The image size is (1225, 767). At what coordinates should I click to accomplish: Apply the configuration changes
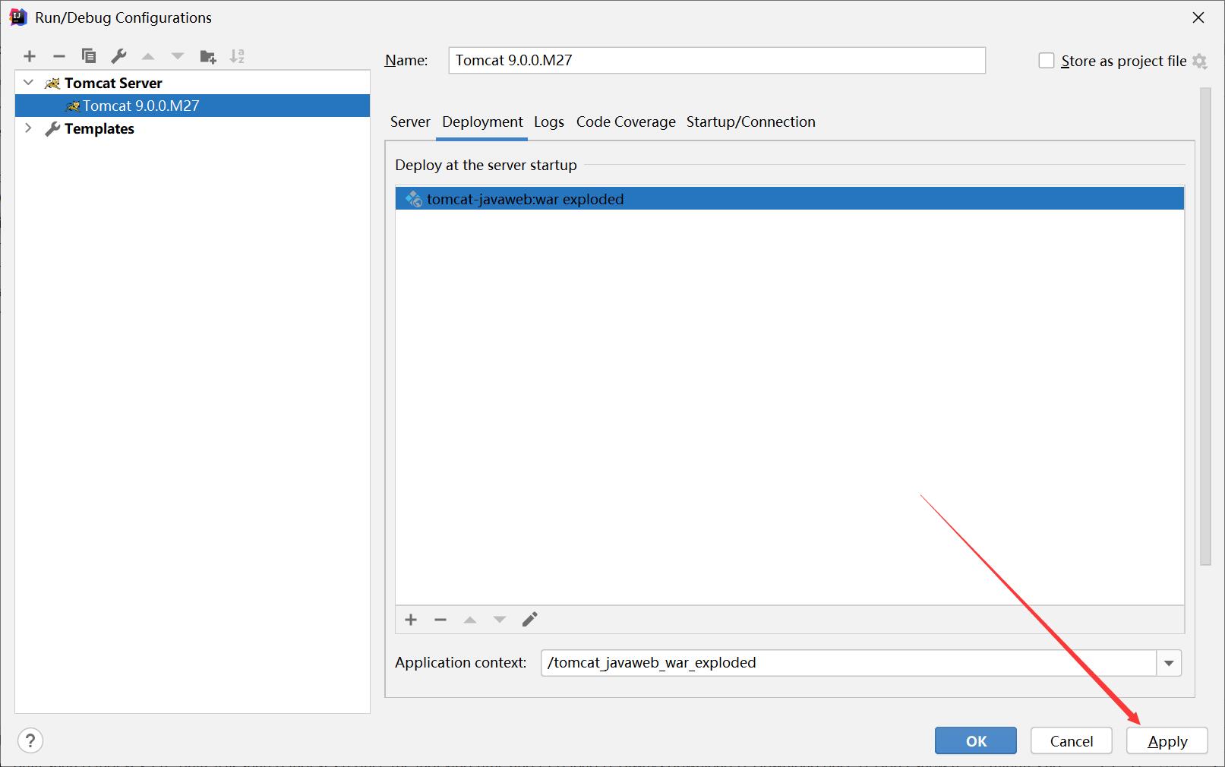tap(1167, 740)
